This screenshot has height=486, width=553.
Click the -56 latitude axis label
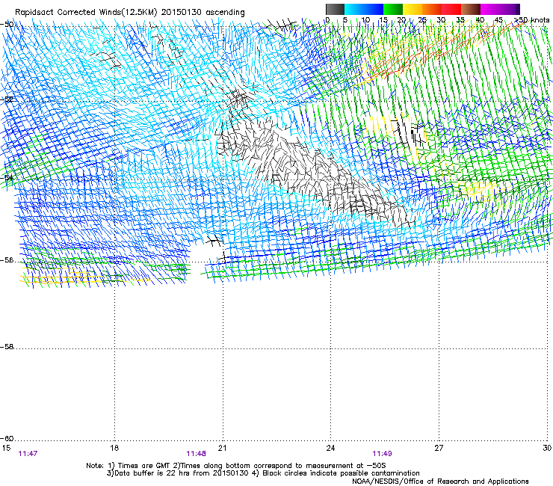(7, 260)
